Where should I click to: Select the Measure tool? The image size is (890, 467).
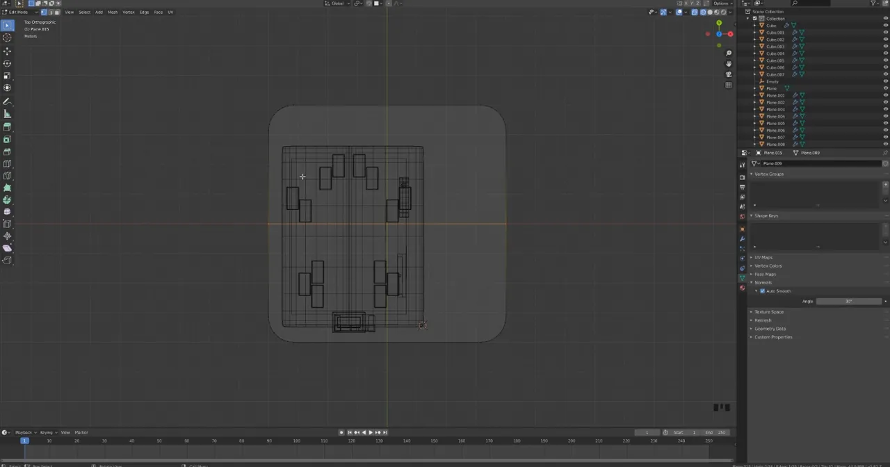click(x=7, y=113)
